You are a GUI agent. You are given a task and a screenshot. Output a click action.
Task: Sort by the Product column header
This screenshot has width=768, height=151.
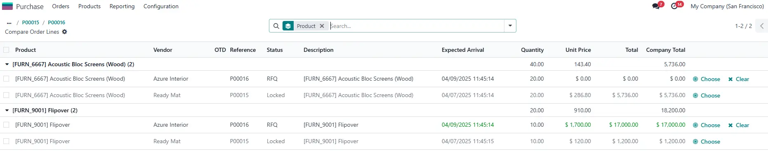pyautogui.click(x=26, y=50)
